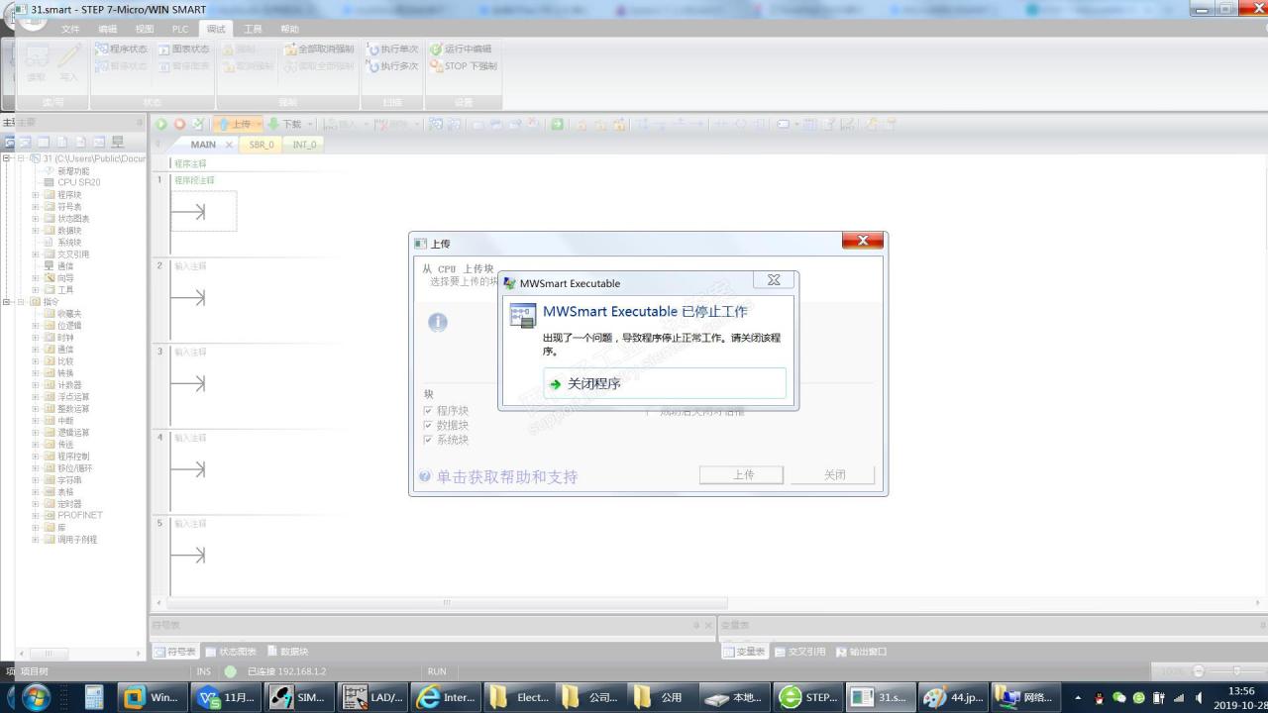Open Internet Explorer from the taskbar
Viewport: 1268px width, 713px height.
(447, 697)
